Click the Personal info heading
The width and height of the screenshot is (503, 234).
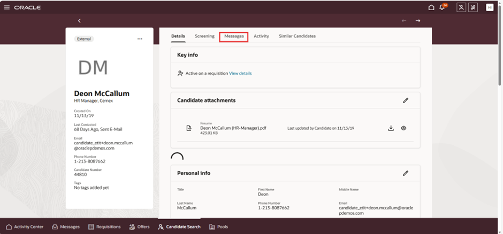point(194,173)
